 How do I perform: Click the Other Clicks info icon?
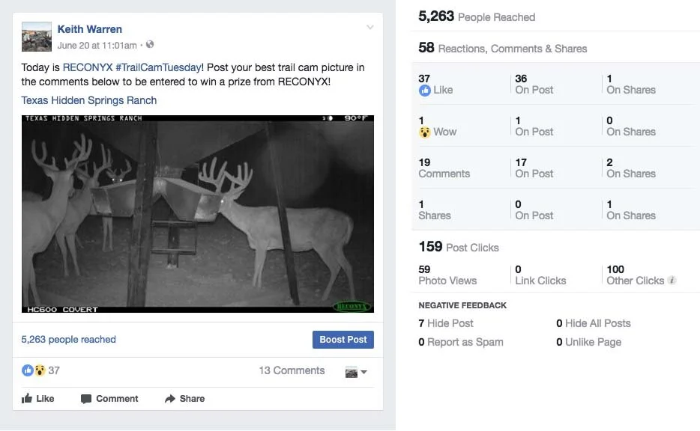672,281
